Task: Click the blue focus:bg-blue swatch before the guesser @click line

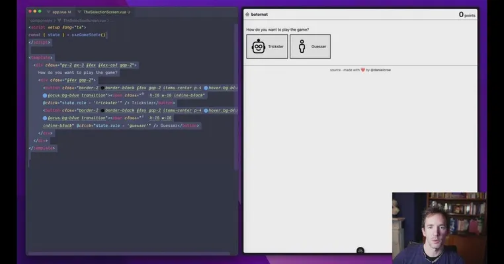Action: coord(45,118)
